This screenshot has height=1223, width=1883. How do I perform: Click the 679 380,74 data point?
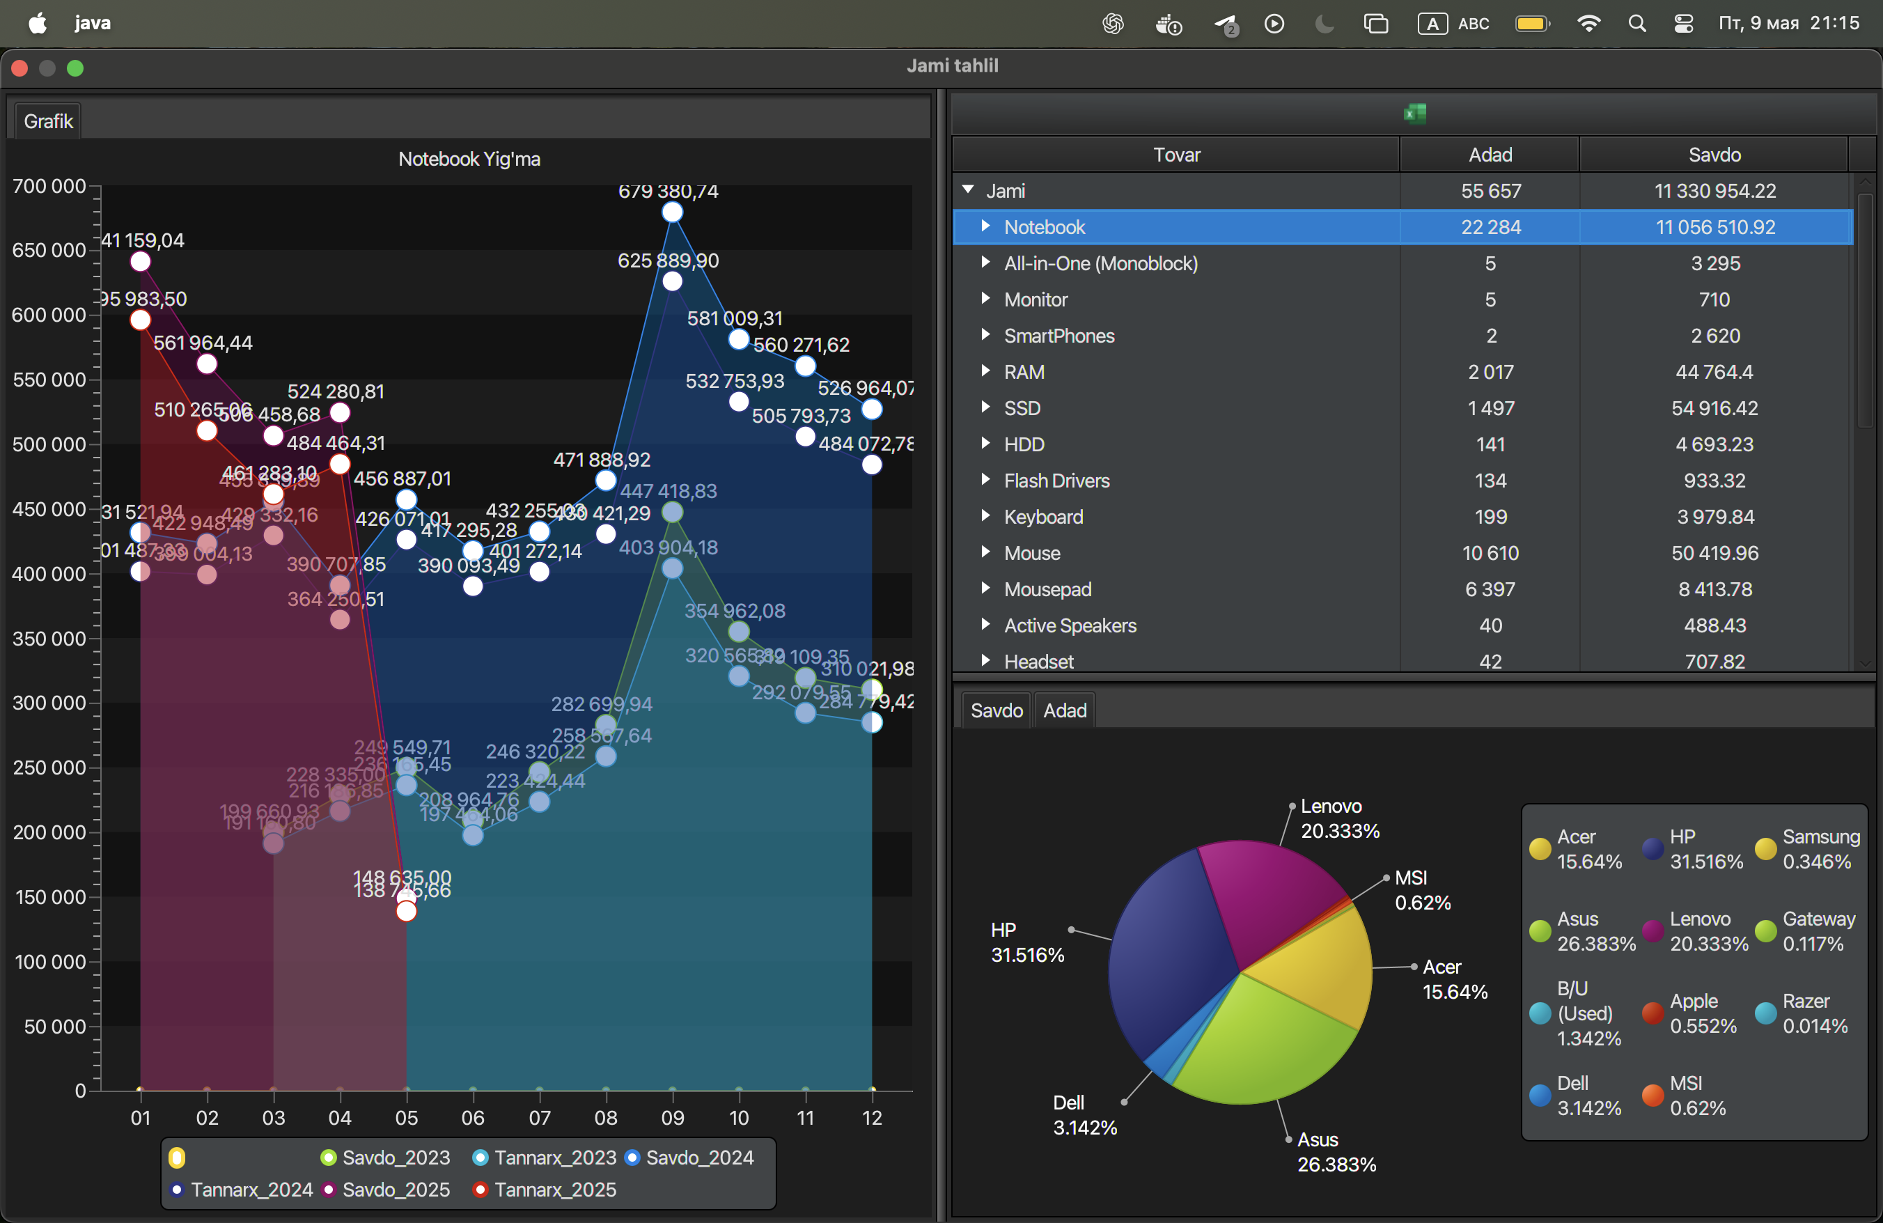coord(672,212)
